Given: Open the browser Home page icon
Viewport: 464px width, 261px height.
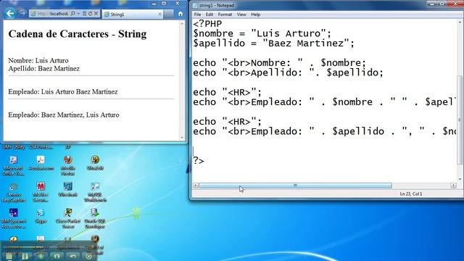Looking at the screenshot, I should (181, 14).
